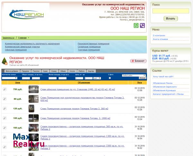This screenshot has width=193, height=156.
Task: Click the maximum price input field
Action: click(89, 78)
